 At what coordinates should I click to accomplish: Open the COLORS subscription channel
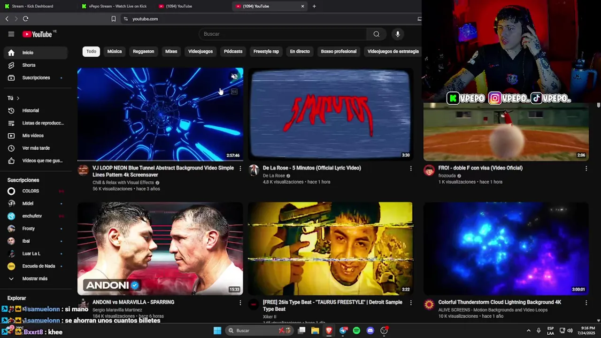pos(35,191)
